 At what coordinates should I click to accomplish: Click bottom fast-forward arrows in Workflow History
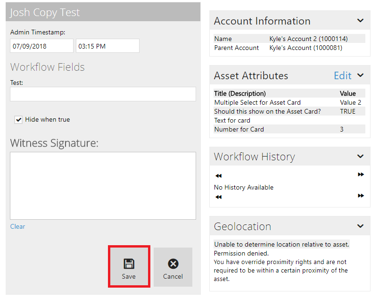[361, 196]
